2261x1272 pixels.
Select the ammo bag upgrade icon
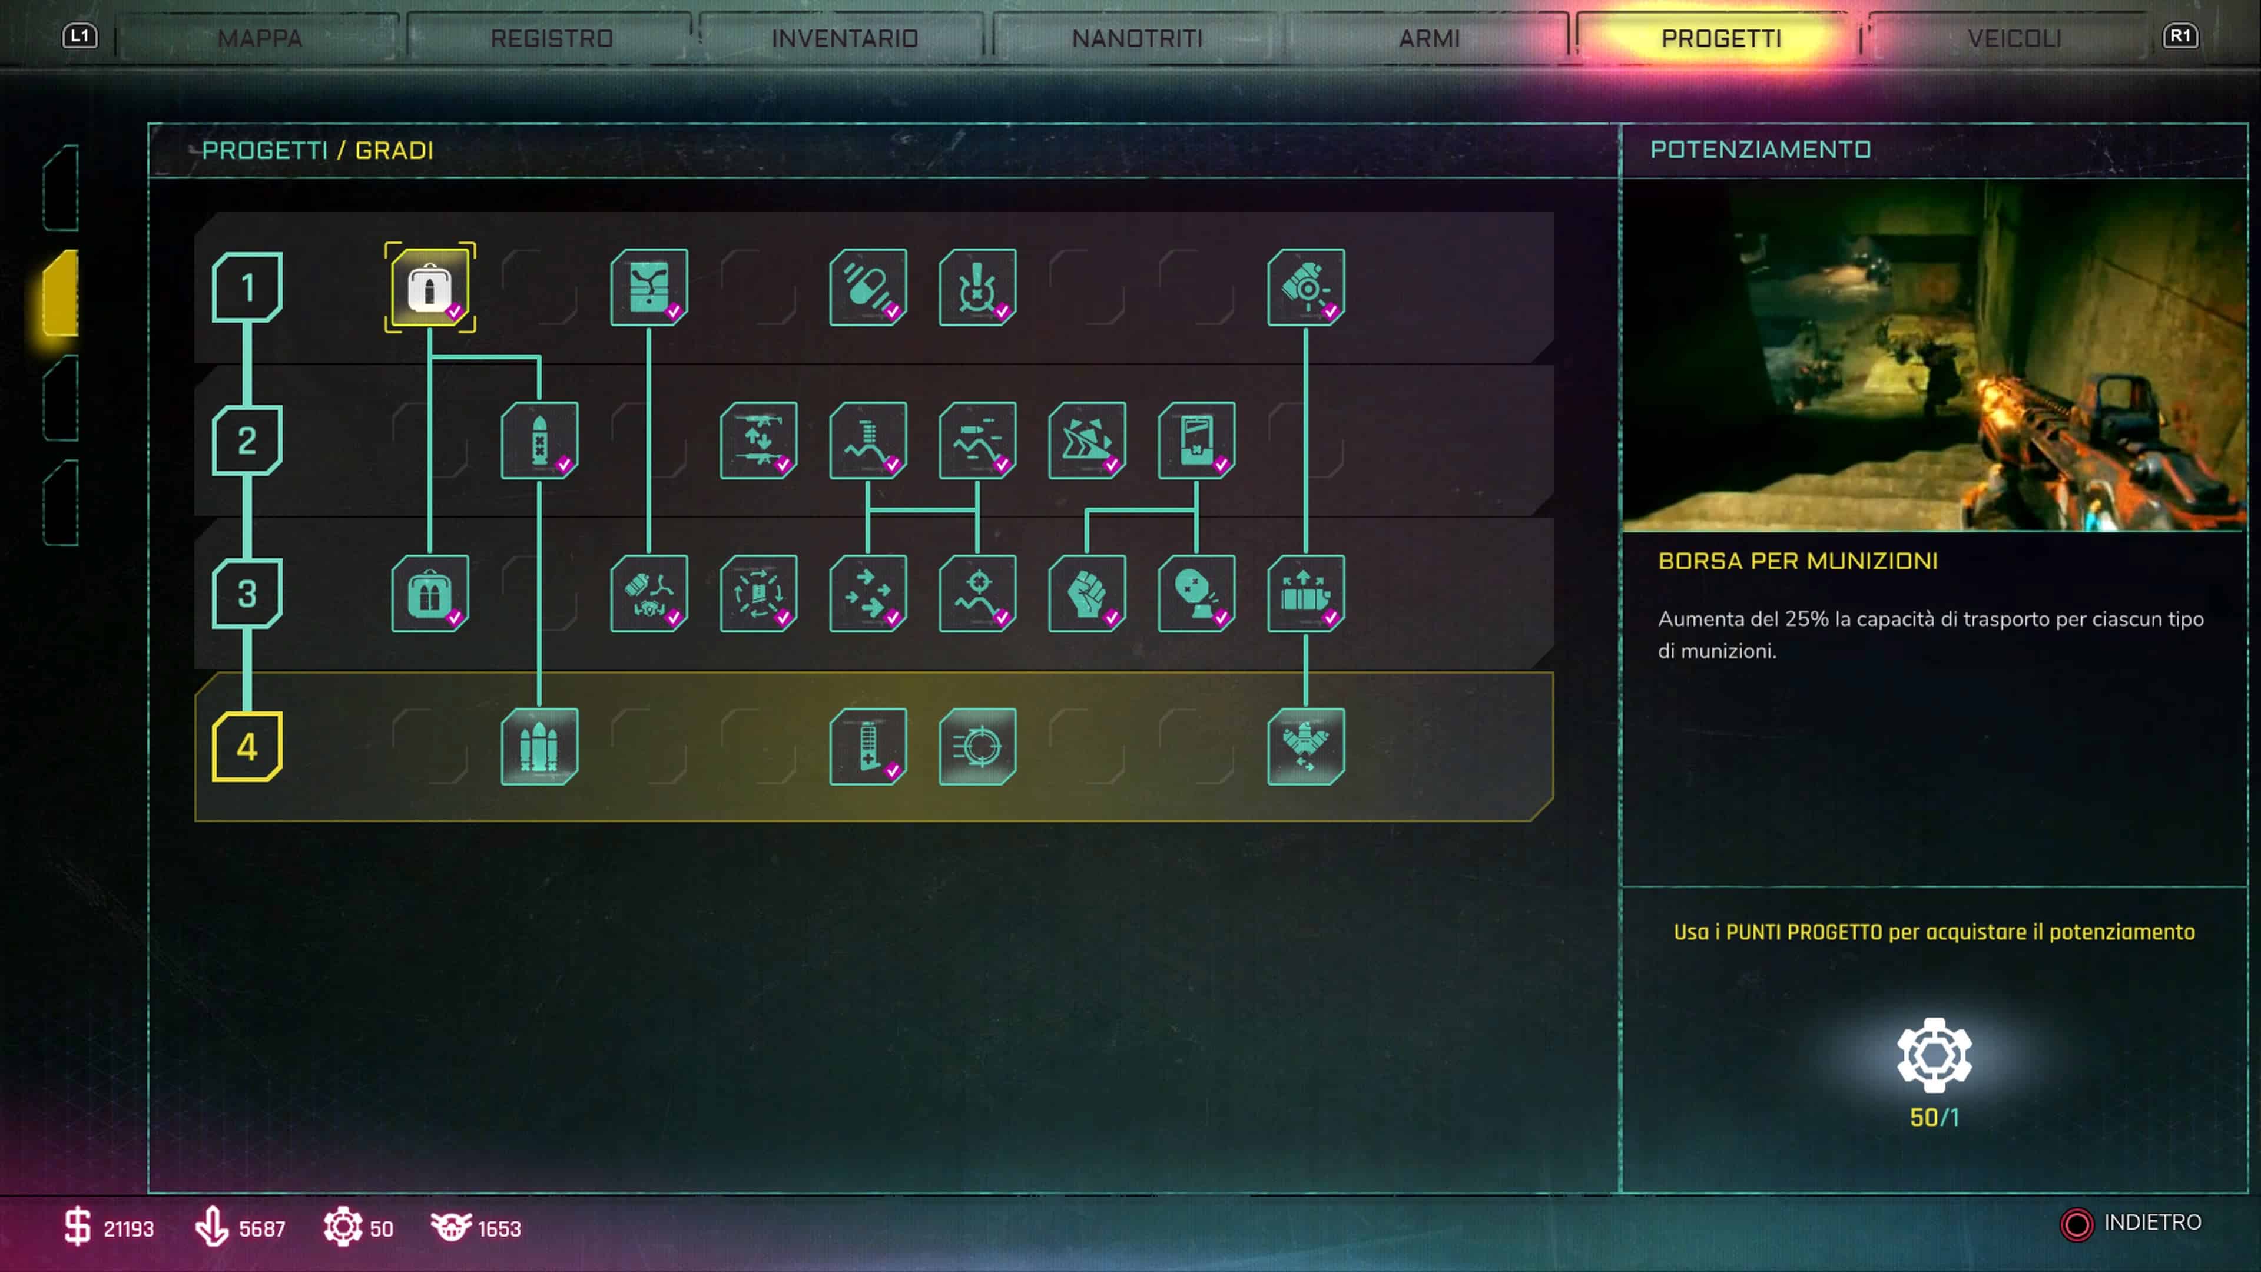pos(429,287)
